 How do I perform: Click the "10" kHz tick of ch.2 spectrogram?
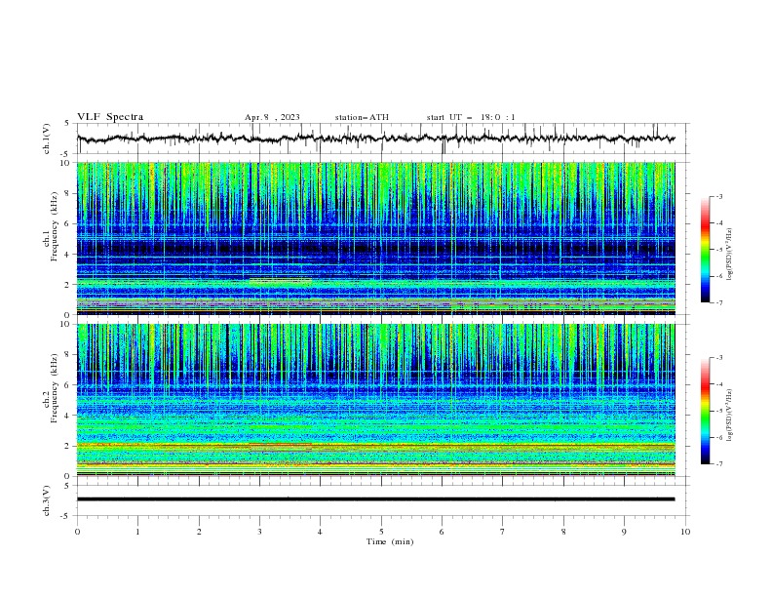67,324
